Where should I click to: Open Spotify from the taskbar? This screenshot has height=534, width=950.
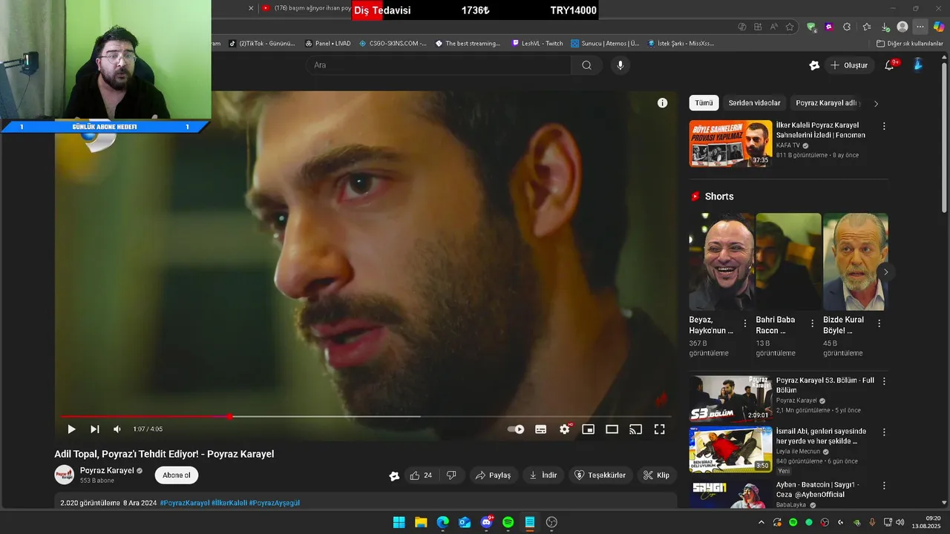point(508,522)
